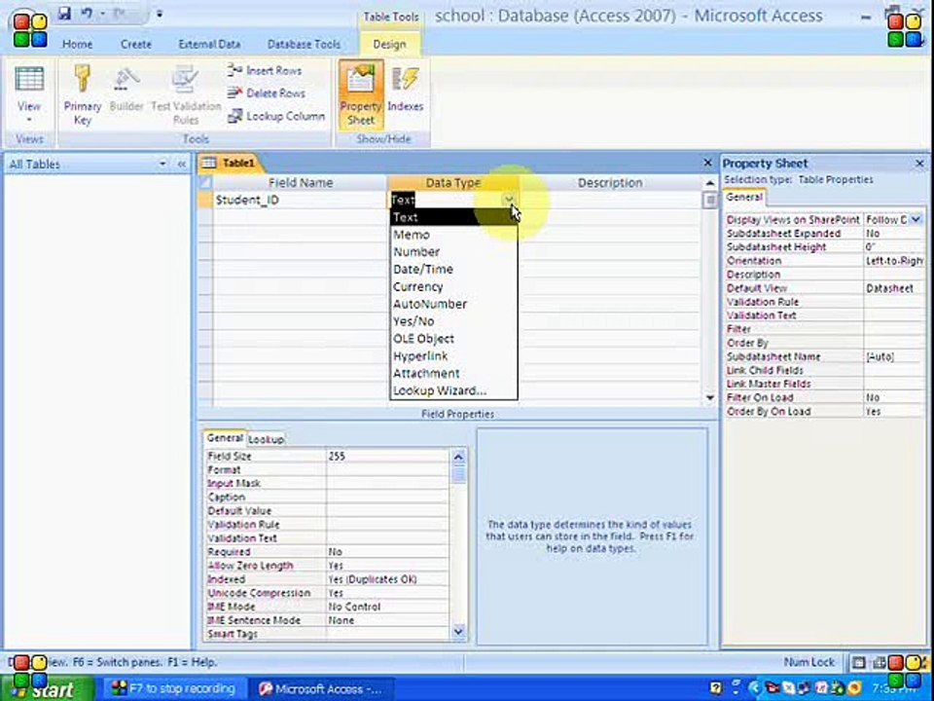Image resolution: width=934 pixels, height=701 pixels.
Task: Switch to F7 to stop recording taskbar item
Action: click(x=173, y=689)
